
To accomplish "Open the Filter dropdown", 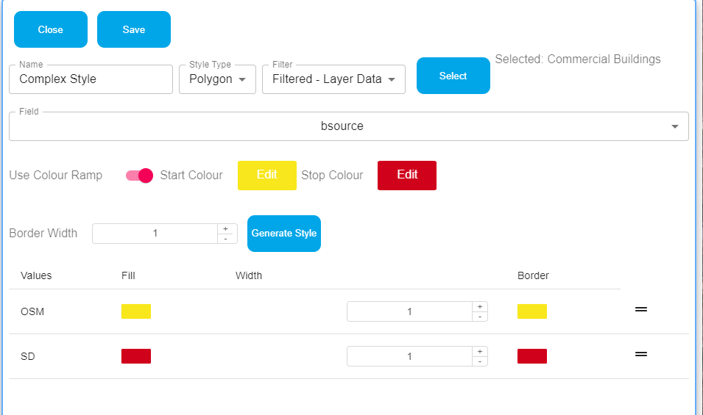I will (333, 79).
